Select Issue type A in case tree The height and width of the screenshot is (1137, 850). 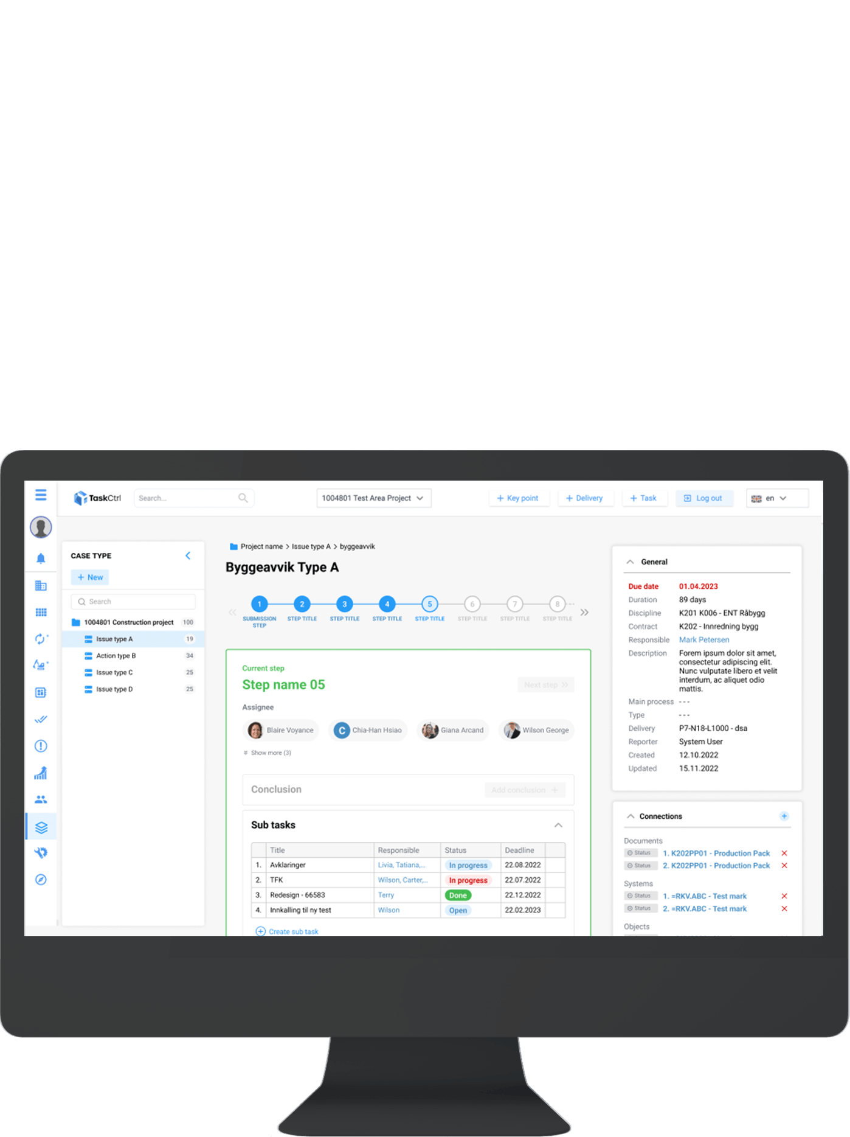tap(133, 639)
